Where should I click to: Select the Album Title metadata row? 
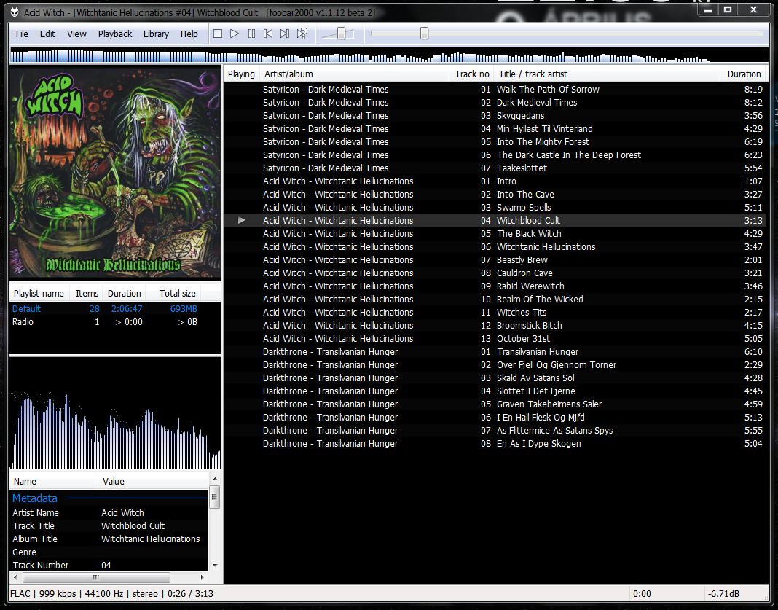pos(109,539)
